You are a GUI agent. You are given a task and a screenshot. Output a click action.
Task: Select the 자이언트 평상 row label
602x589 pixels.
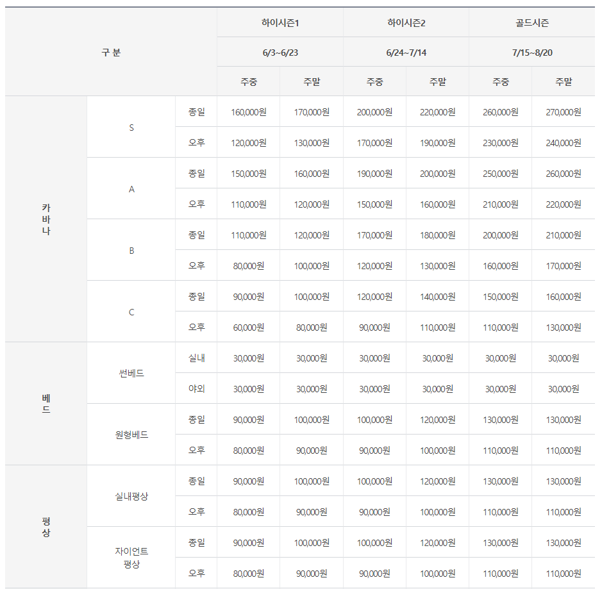point(131,558)
